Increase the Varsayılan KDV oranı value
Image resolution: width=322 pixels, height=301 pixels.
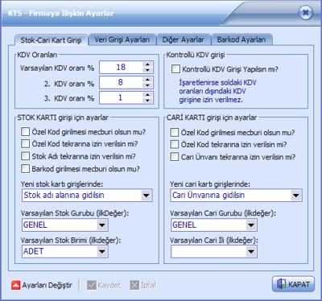(x=147, y=64)
